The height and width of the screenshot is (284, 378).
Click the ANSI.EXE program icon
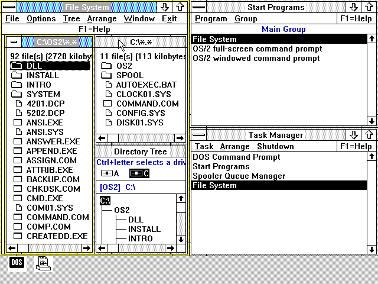[x=18, y=122]
